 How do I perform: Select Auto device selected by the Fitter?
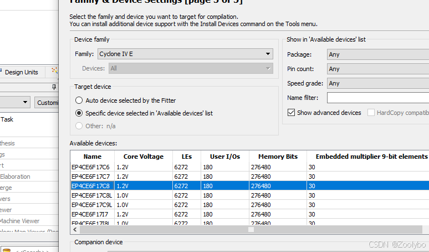[x=125, y=100]
